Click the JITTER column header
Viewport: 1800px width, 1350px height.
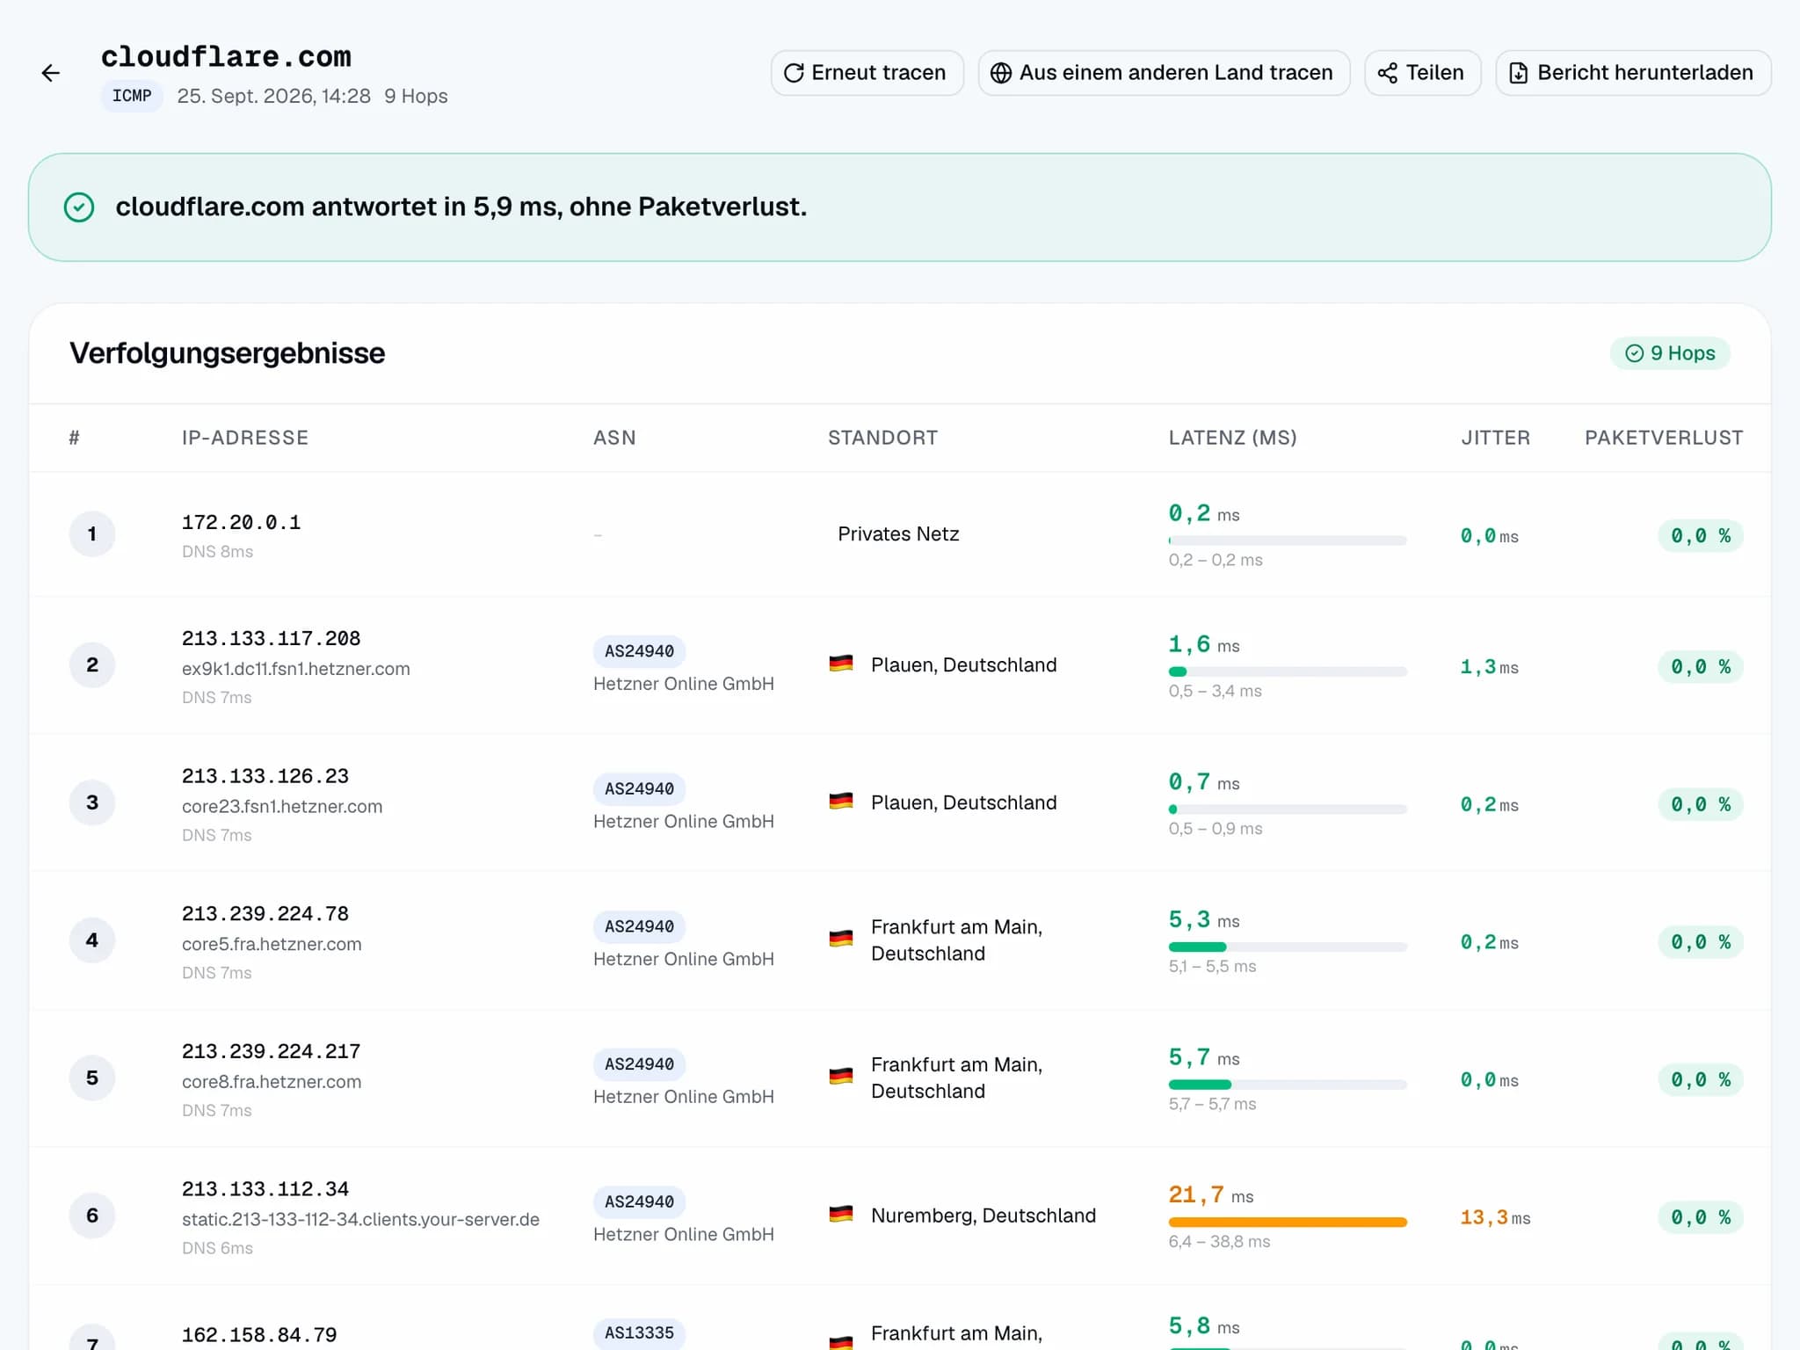pos(1495,438)
